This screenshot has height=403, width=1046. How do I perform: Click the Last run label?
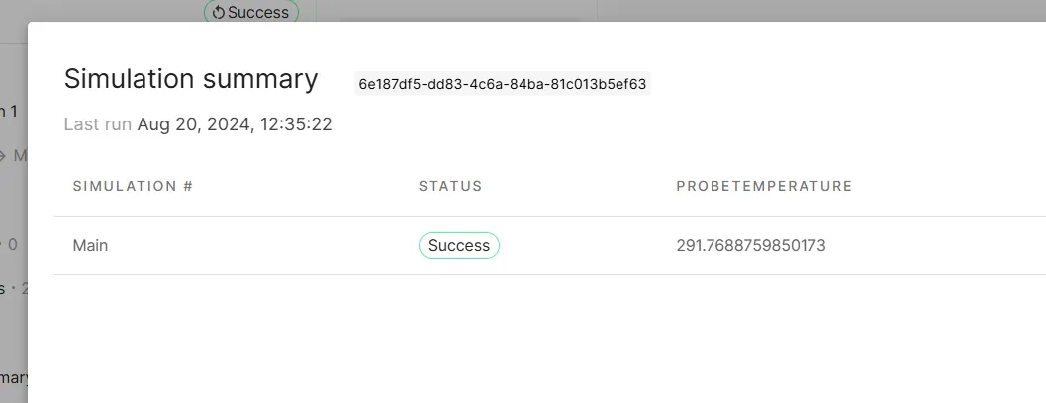[97, 124]
